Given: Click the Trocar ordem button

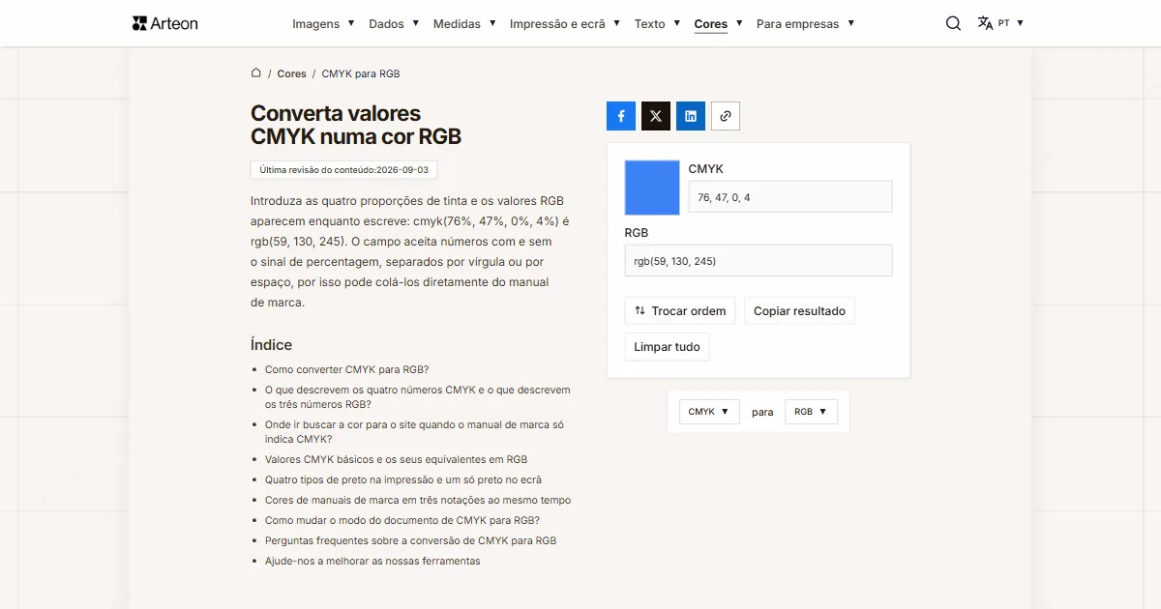Looking at the screenshot, I should (x=680, y=310).
